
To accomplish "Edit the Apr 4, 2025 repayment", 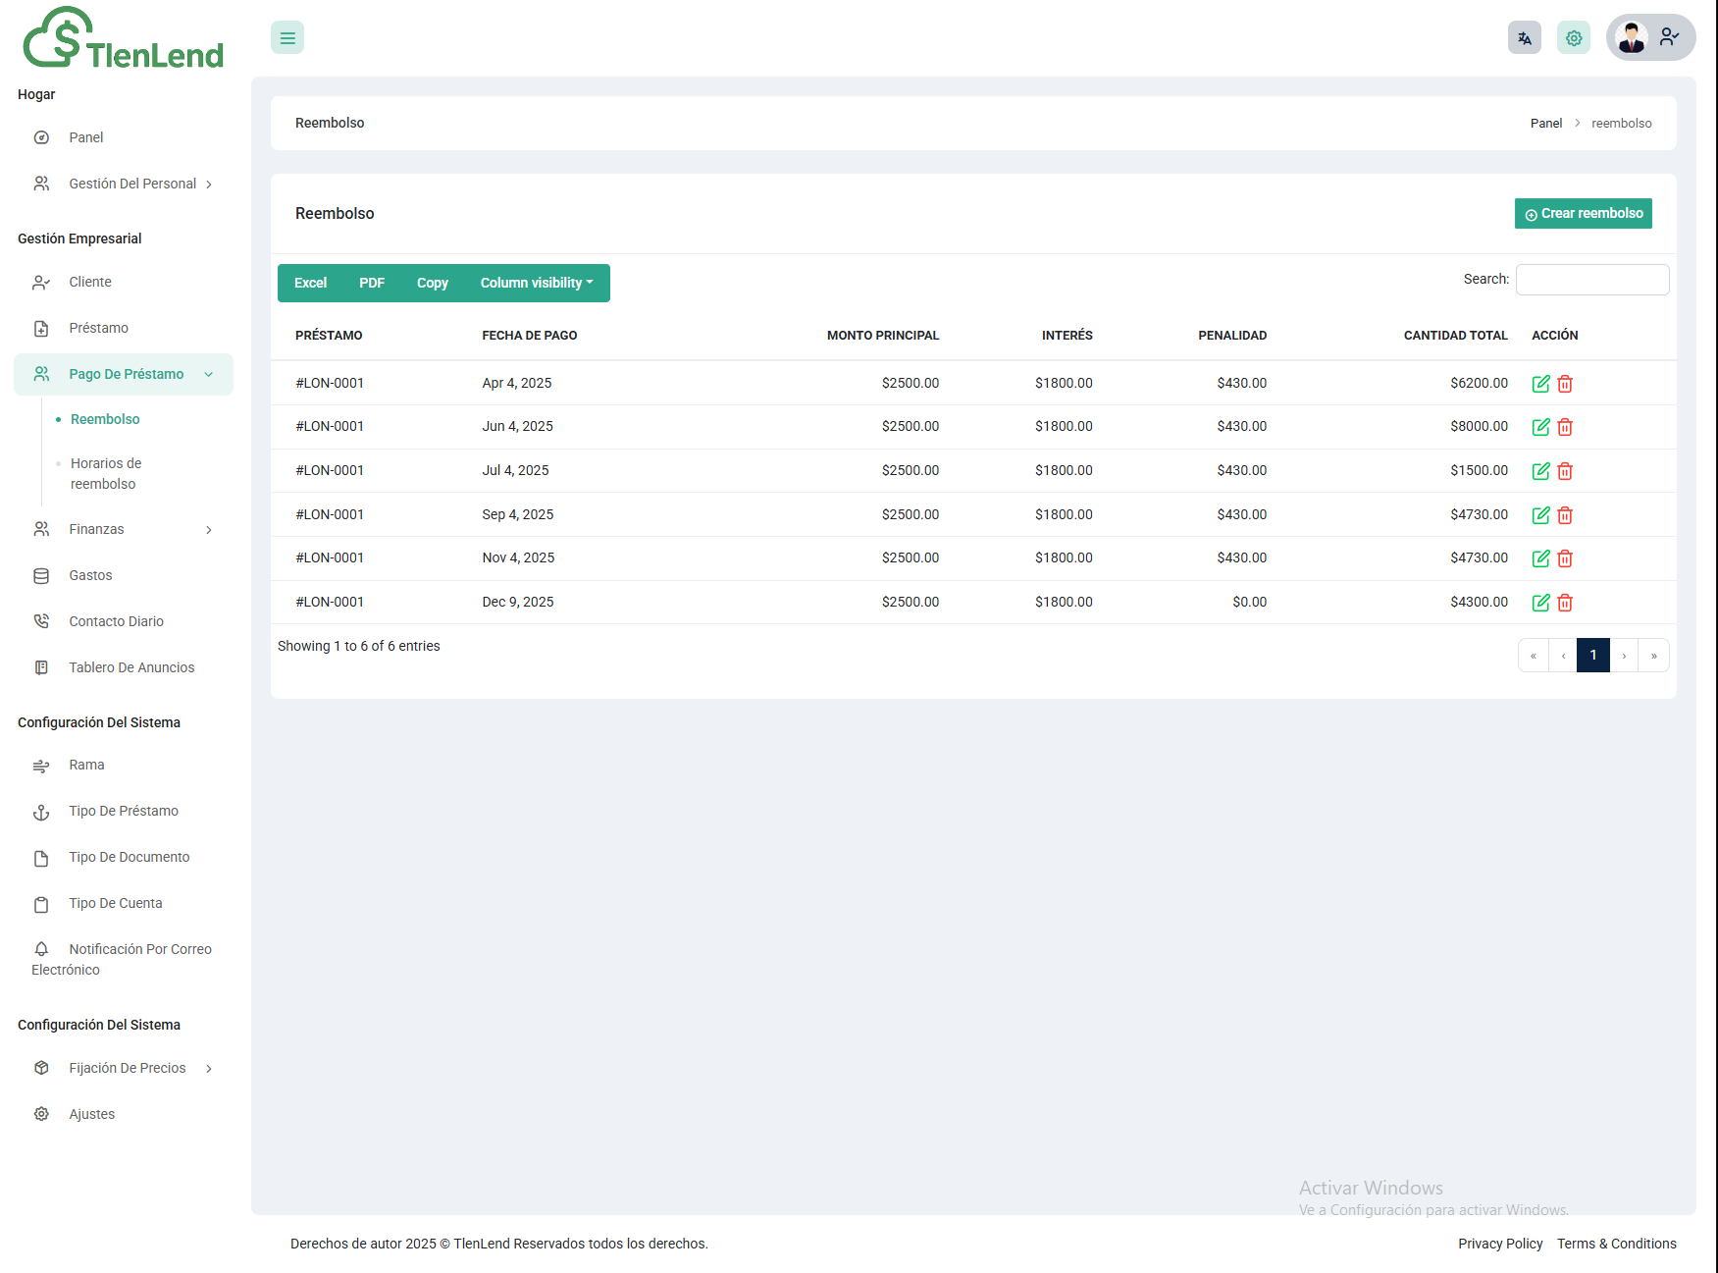I will point(1540,384).
